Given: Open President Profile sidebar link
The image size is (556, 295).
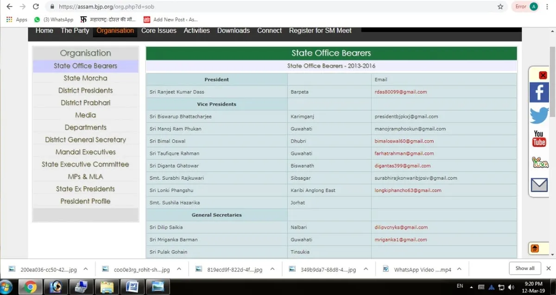Looking at the screenshot, I should (86, 201).
